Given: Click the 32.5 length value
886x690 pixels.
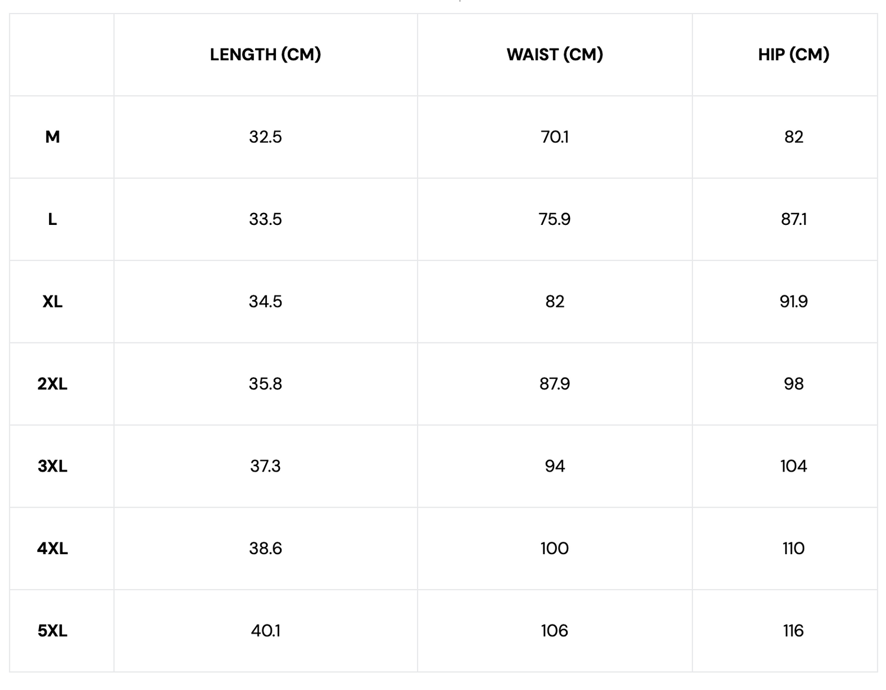Looking at the screenshot, I should [265, 137].
